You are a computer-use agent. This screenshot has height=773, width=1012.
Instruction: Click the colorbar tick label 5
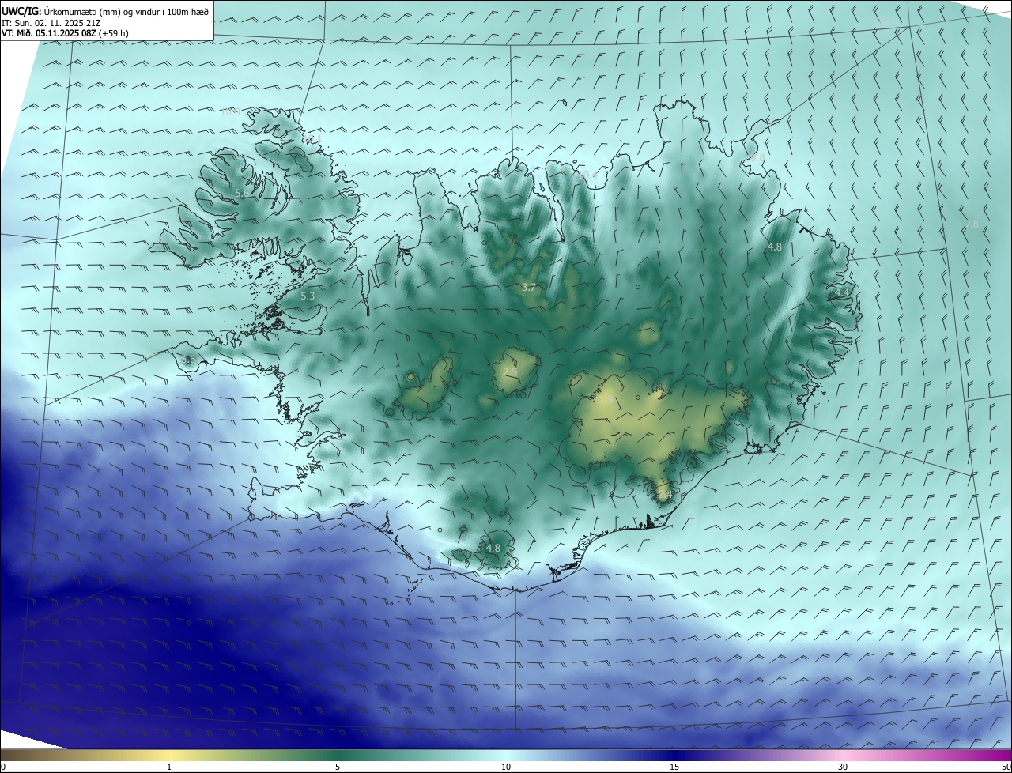tap(338, 767)
